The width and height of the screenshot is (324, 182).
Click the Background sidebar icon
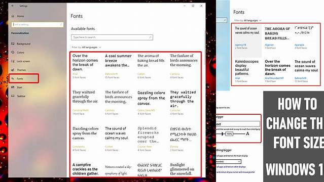[x=13, y=43]
